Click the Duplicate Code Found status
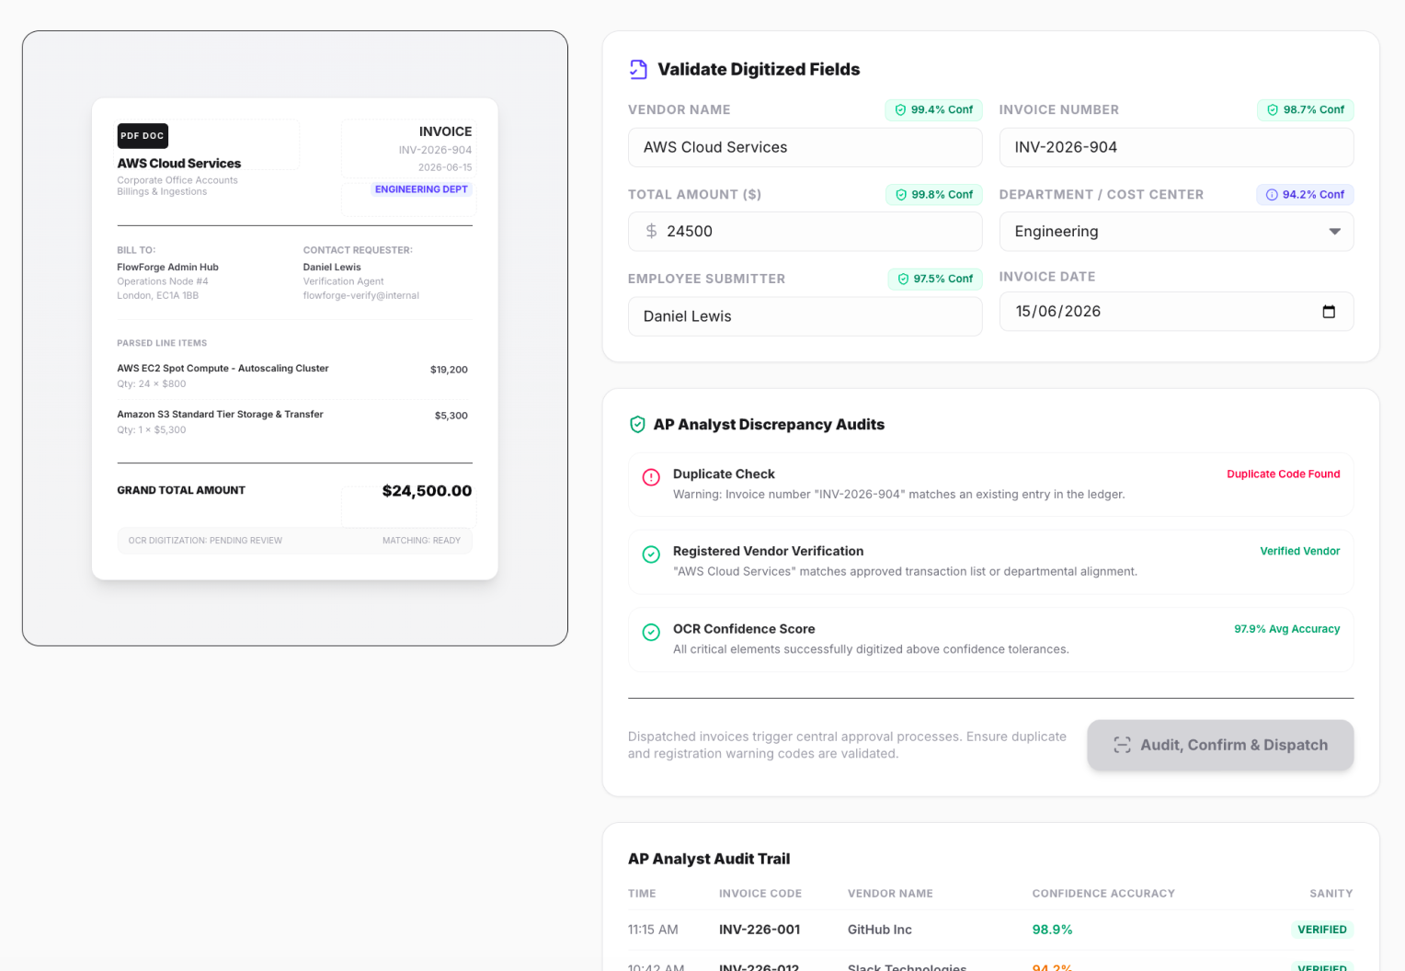This screenshot has width=1405, height=971. (x=1283, y=474)
